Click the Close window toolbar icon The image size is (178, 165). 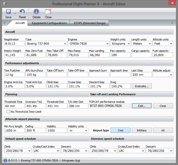48,12
